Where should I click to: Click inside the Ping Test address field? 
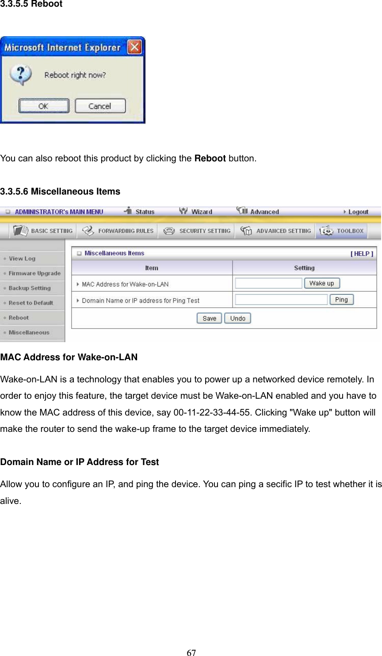(281, 299)
